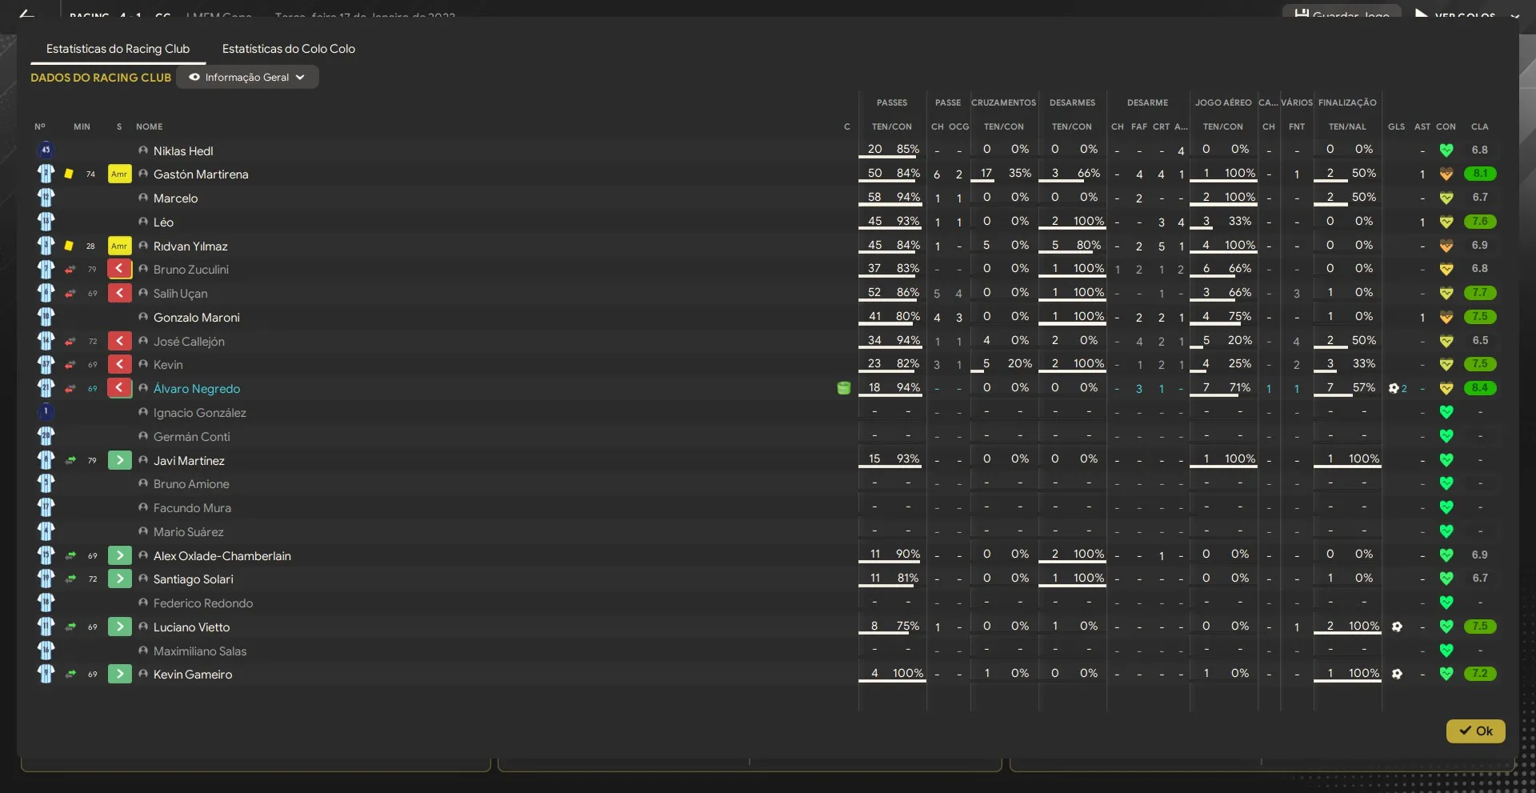Click Alex Oxlade-Chamberlain player name

pyautogui.click(x=222, y=555)
